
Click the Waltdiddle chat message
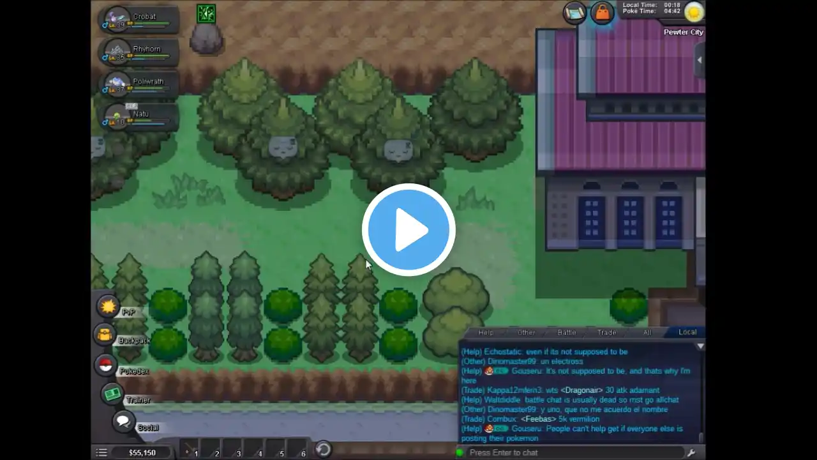tap(570, 400)
